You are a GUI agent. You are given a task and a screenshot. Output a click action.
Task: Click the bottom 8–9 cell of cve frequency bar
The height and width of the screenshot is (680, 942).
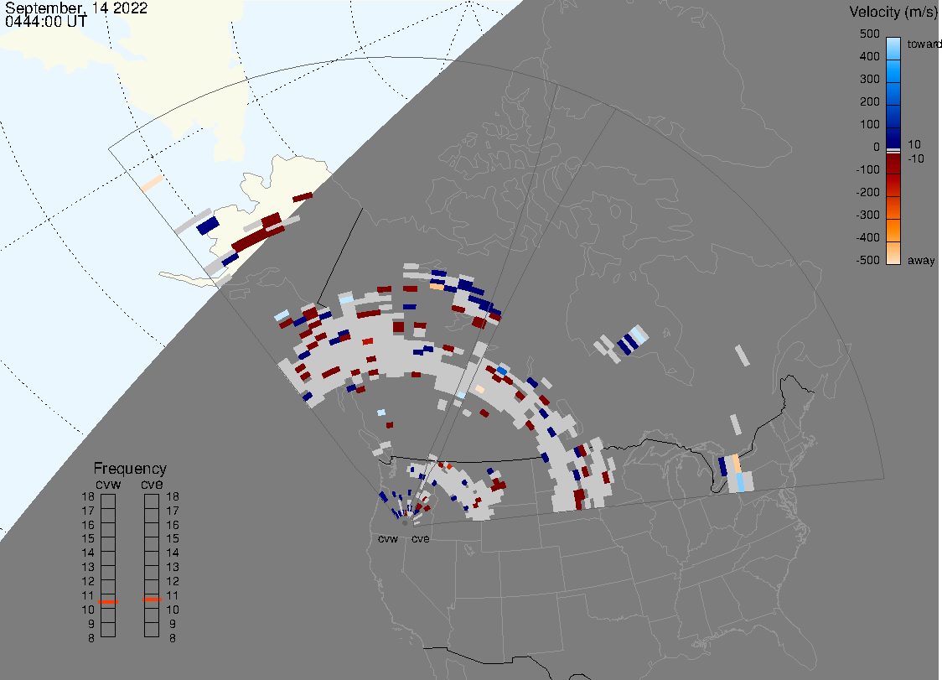click(152, 630)
